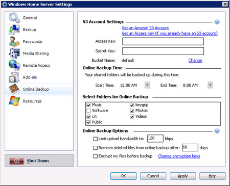
Task: Click the red Shut Down power icon
Action: coord(16,161)
